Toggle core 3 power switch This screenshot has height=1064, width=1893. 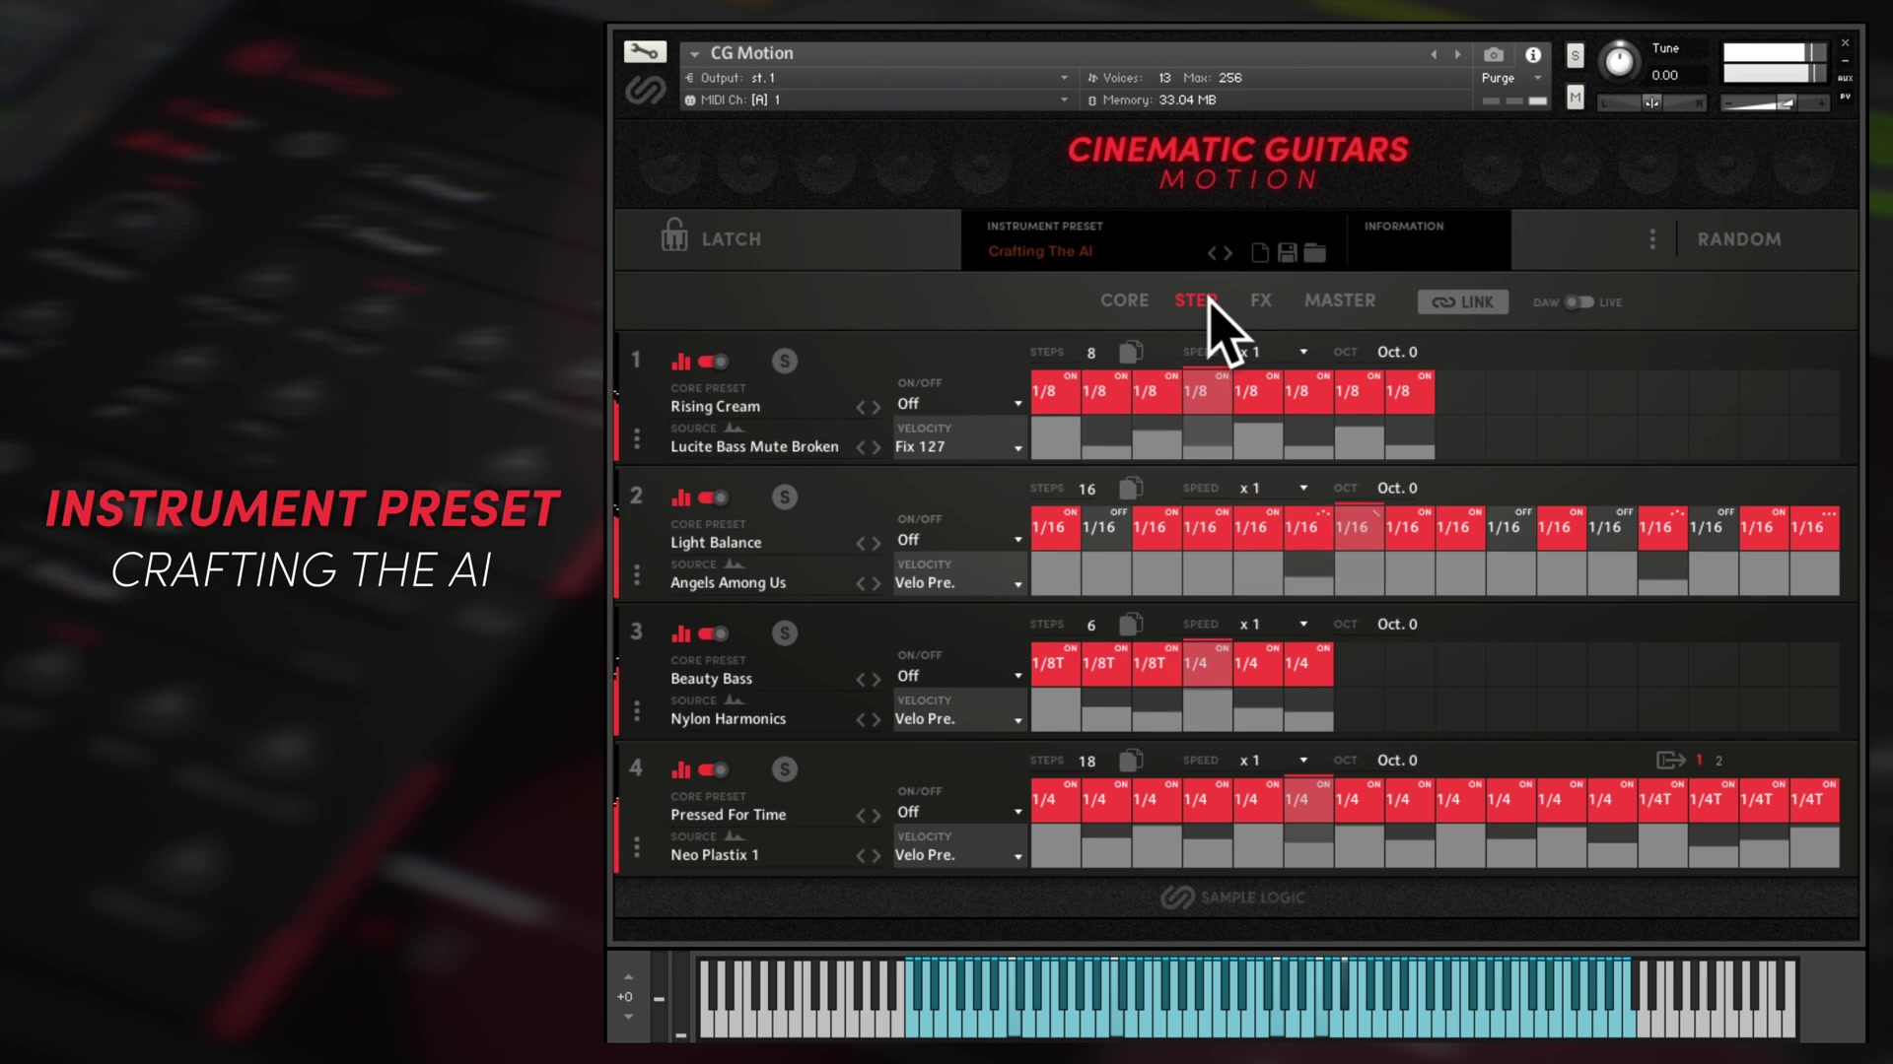coord(713,633)
